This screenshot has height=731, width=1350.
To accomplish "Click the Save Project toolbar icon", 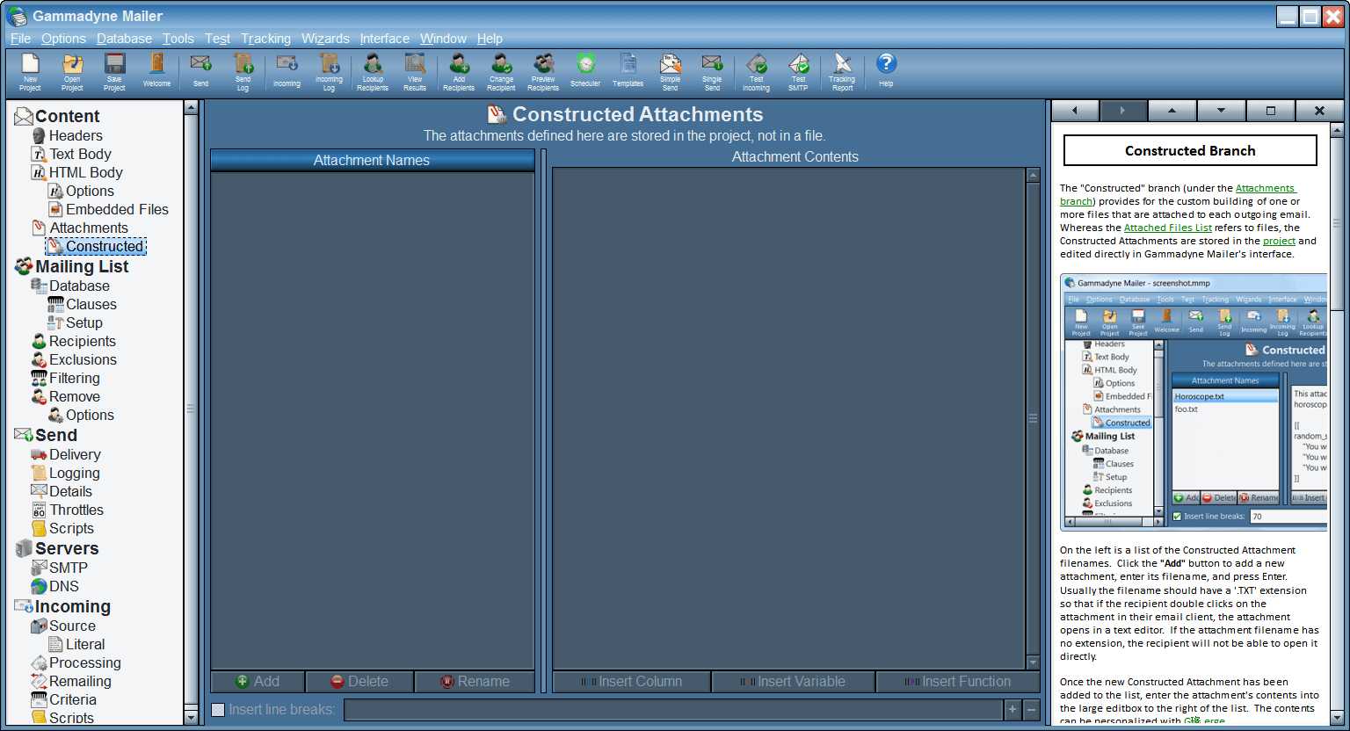I will tap(114, 72).
